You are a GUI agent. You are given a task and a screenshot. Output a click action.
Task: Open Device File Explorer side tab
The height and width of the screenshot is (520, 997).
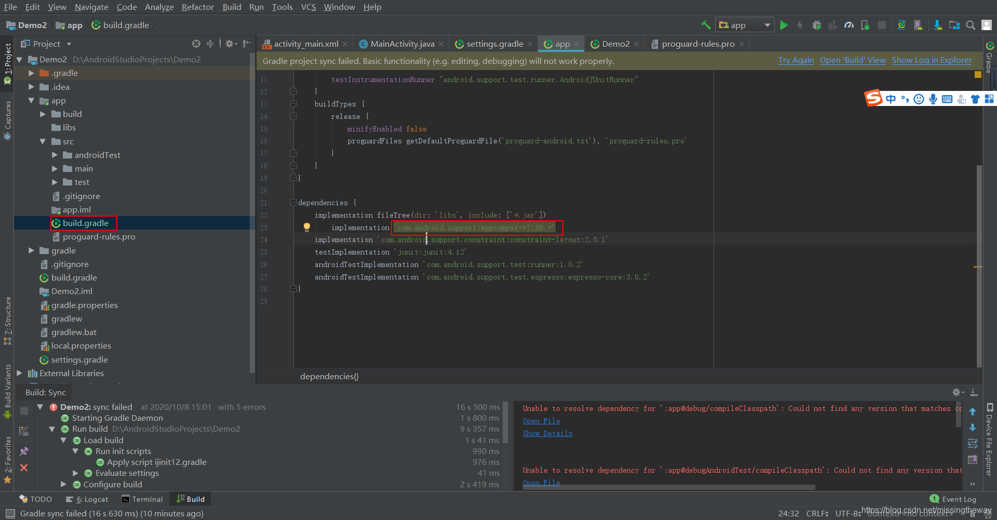pos(990,439)
